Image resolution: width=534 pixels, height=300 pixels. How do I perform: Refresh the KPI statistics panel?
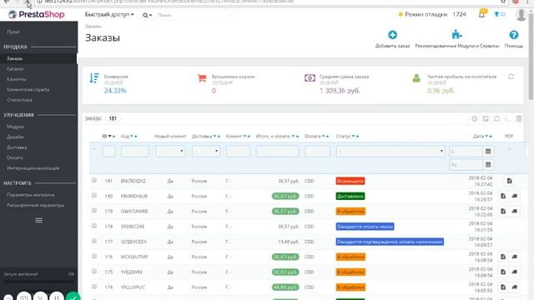511,77
